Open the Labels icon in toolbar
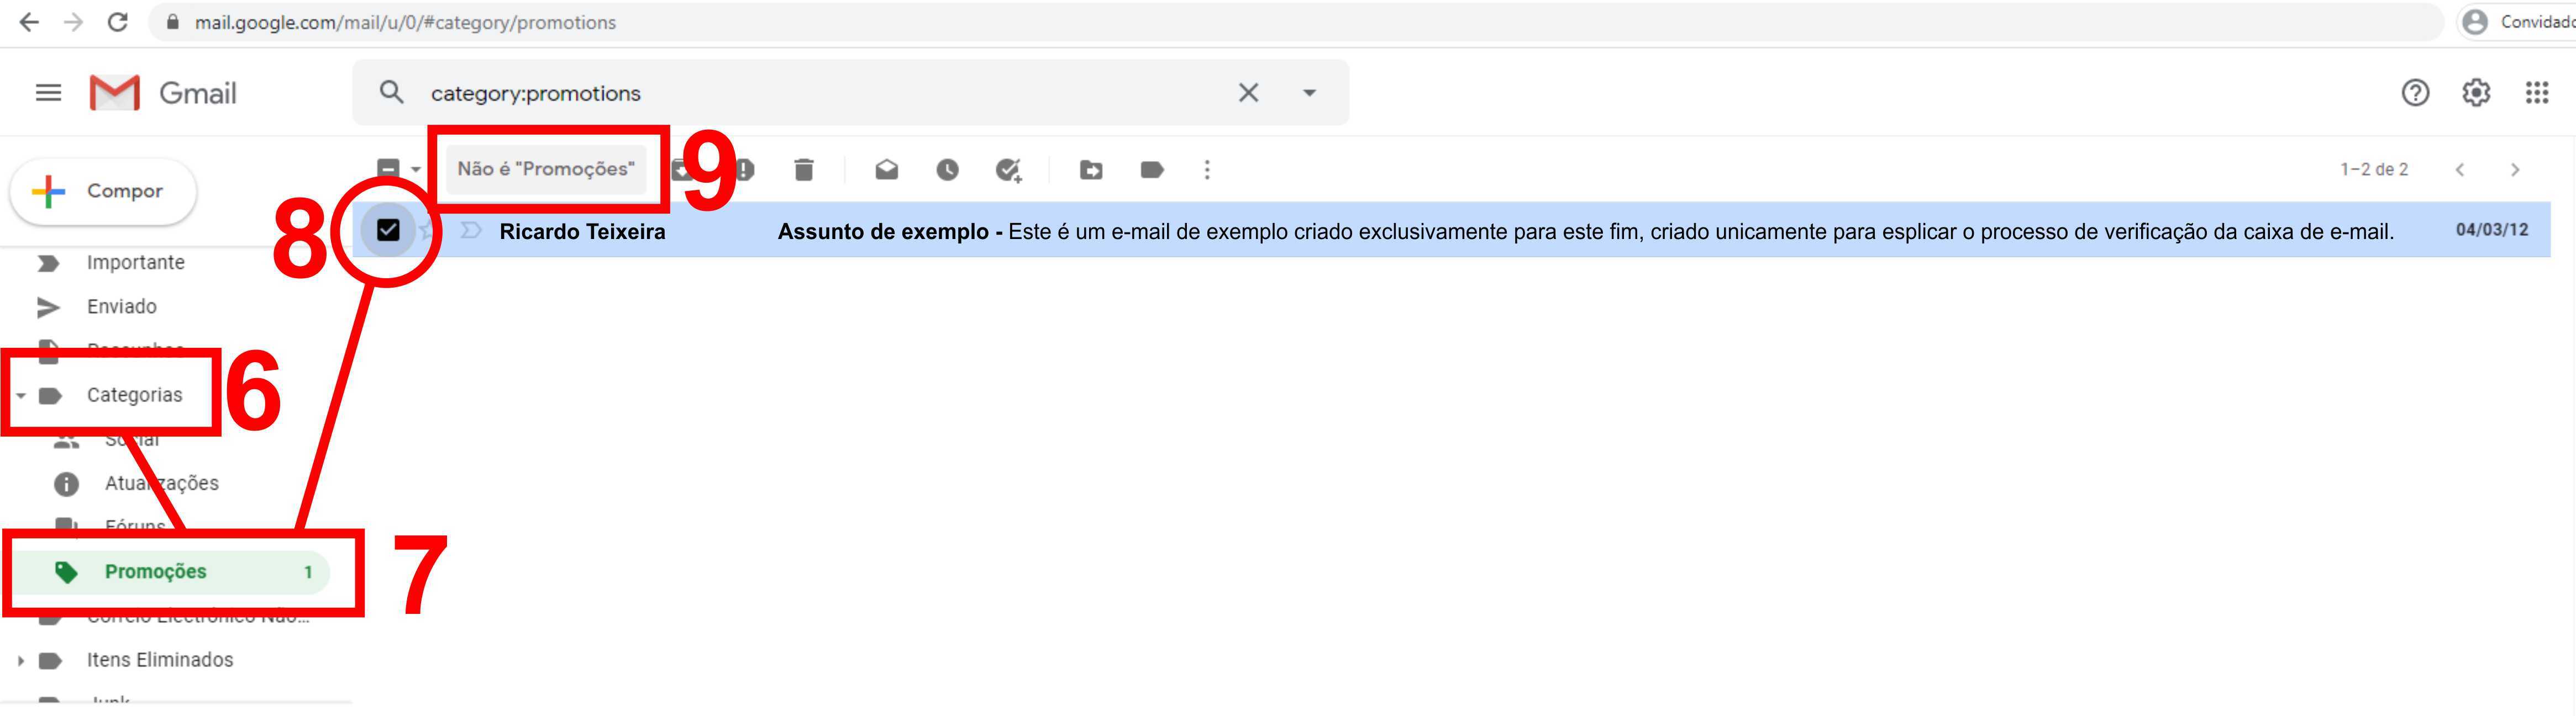2576x716 pixels. 1152,170
